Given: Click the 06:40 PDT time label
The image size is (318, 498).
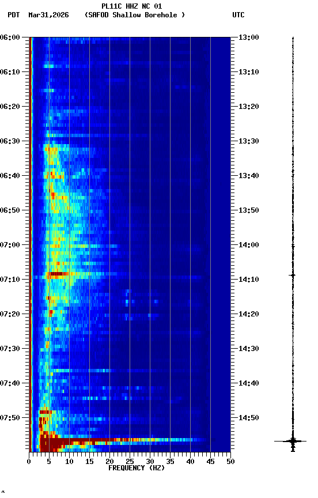Looking at the screenshot, I should tap(10, 176).
